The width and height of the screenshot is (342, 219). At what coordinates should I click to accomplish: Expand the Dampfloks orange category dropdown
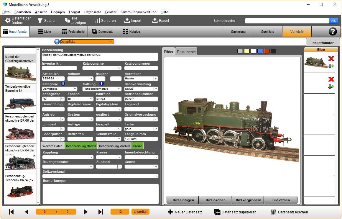pyautogui.click(x=111, y=42)
